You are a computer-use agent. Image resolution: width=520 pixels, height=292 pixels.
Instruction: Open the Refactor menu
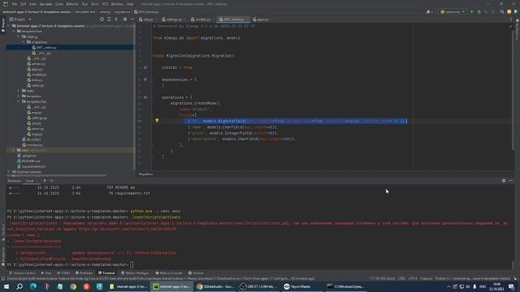(72, 4)
